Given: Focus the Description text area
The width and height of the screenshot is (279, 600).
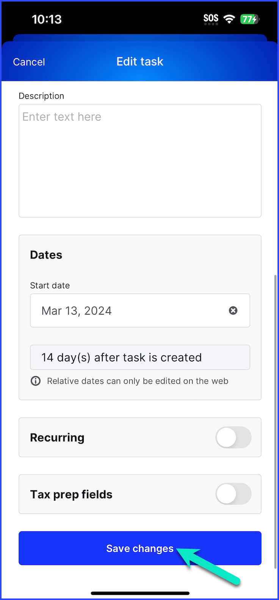Looking at the screenshot, I should tap(140, 161).
